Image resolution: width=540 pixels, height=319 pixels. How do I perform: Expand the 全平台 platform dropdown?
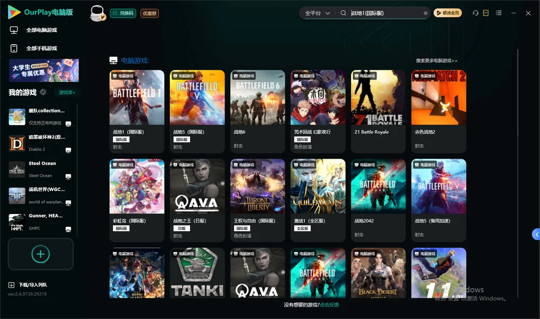(317, 13)
